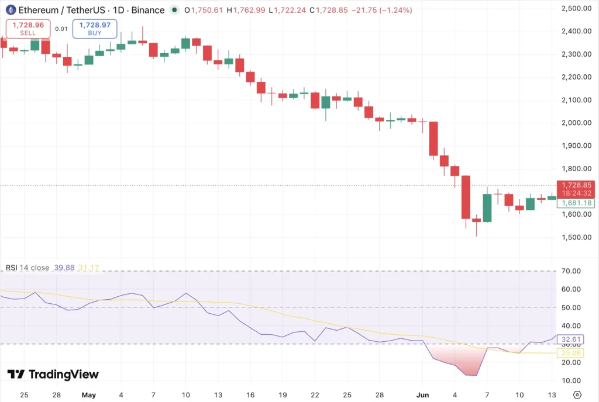Click the date 25 on the time axis after 22
The width and height of the screenshot is (599, 402).
click(x=347, y=395)
